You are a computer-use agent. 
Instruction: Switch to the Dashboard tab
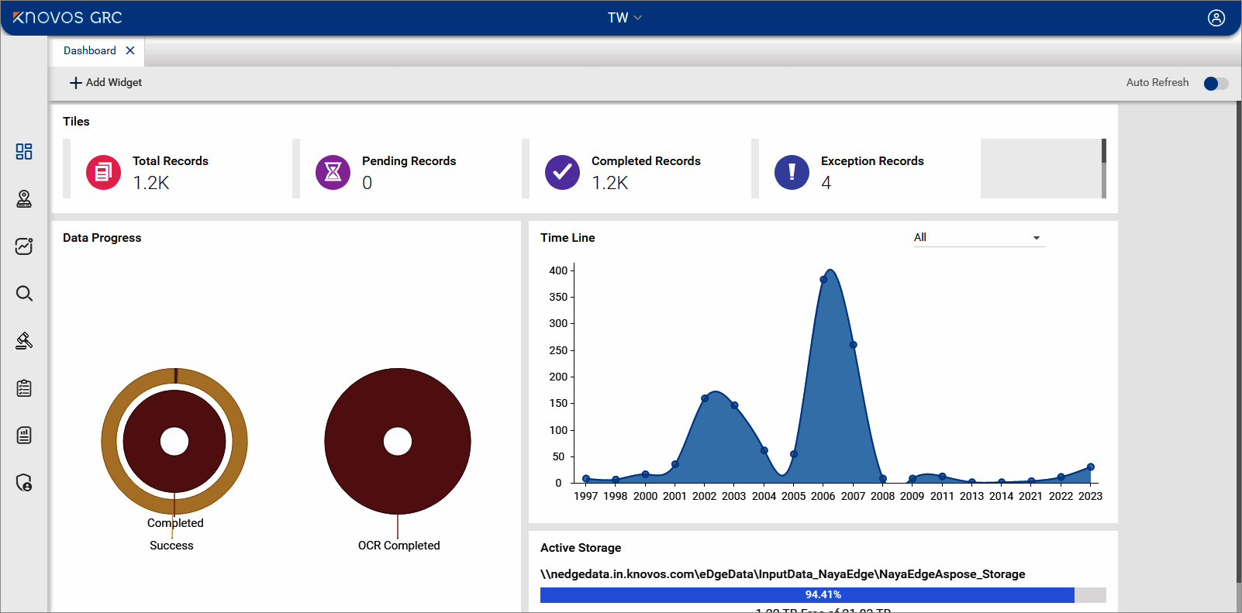point(90,51)
